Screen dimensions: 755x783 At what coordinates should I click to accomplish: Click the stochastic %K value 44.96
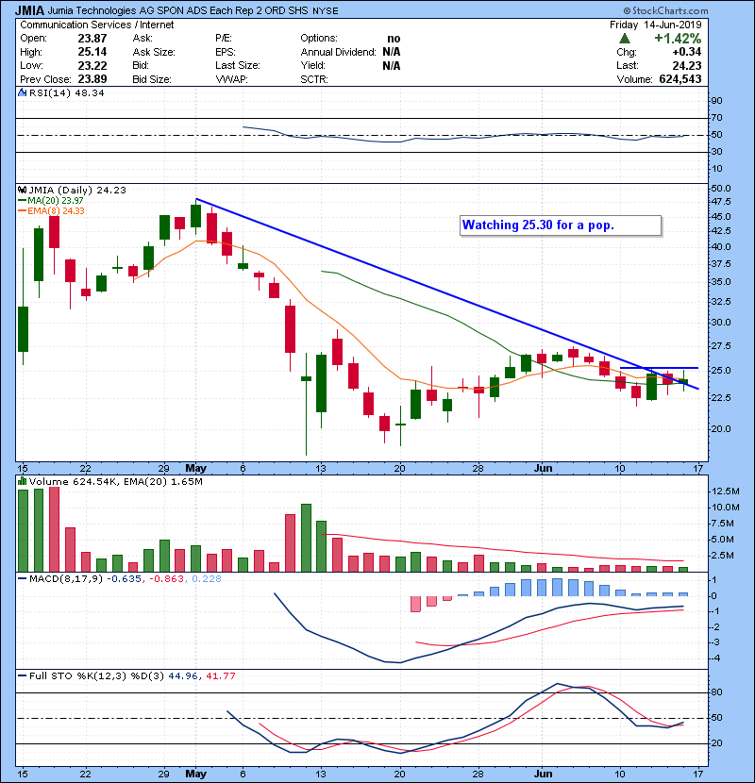tap(183, 676)
